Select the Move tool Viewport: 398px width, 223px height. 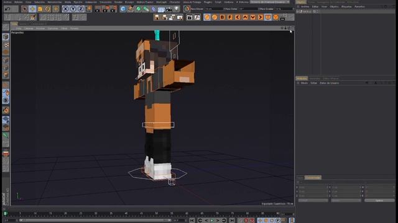pos(32,9)
